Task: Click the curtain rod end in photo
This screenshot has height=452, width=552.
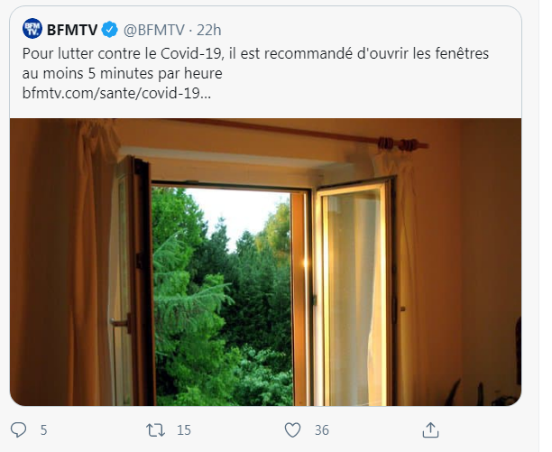Action: tap(403, 144)
